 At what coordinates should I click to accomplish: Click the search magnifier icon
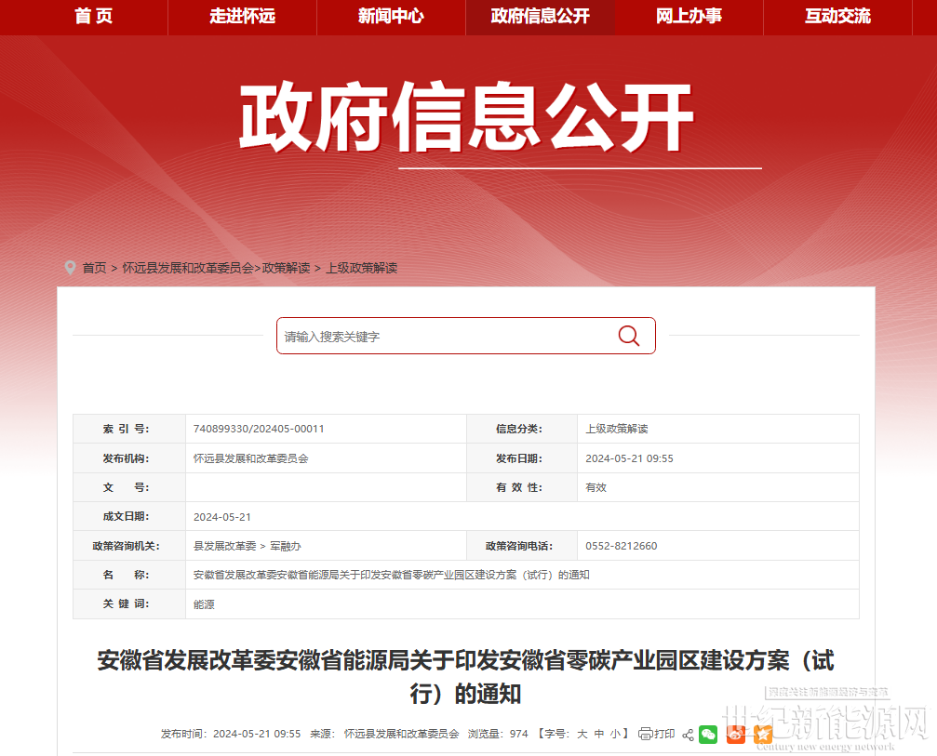tap(629, 336)
